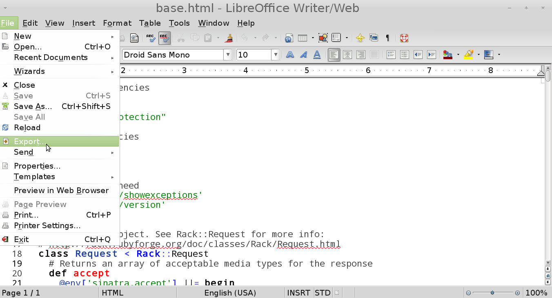Click the Hyperlink globe icon

click(x=289, y=38)
